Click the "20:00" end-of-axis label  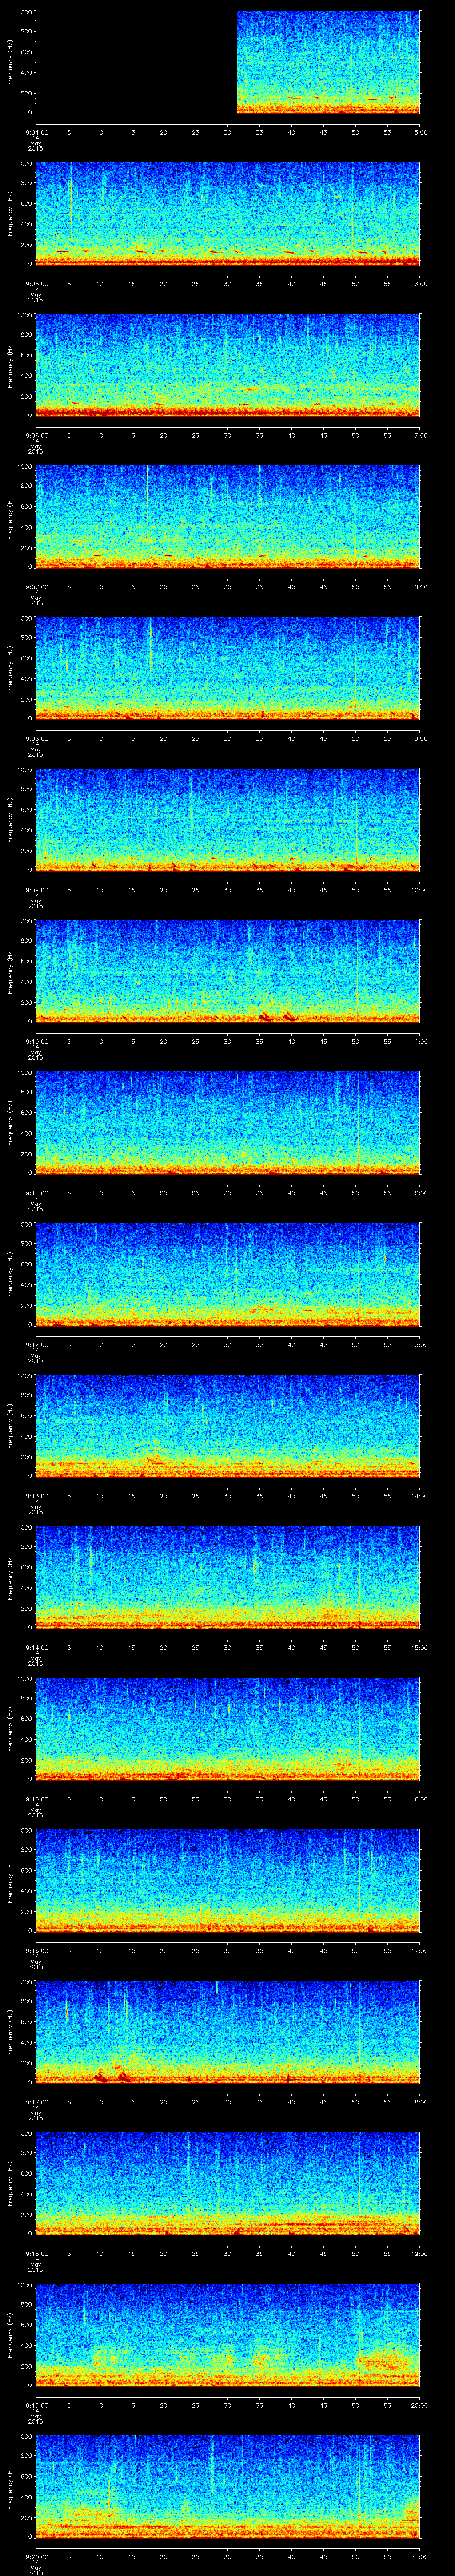click(421, 2405)
